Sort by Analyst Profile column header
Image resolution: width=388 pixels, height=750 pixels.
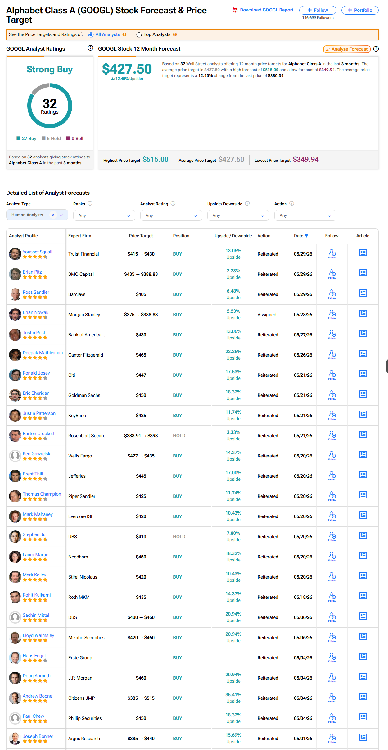click(x=23, y=236)
